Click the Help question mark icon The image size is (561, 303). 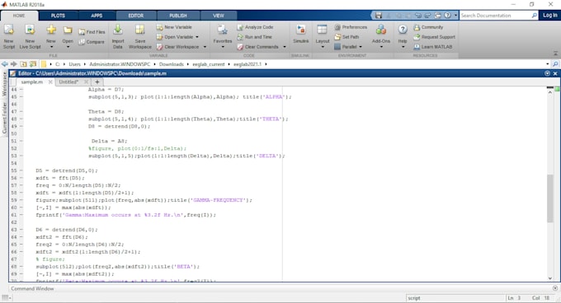coord(403,30)
